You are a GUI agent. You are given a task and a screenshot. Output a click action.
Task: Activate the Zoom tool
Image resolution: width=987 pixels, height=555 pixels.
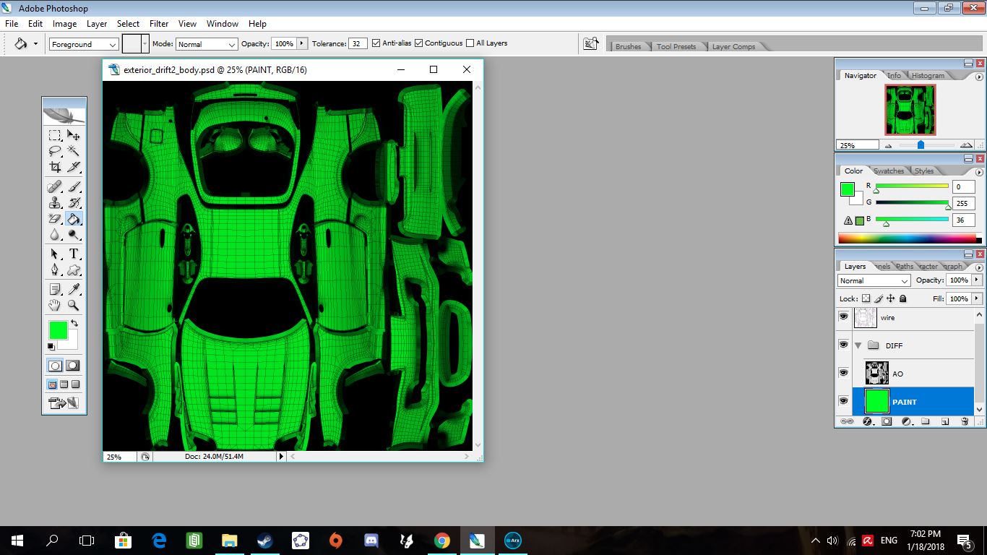click(74, 306)
